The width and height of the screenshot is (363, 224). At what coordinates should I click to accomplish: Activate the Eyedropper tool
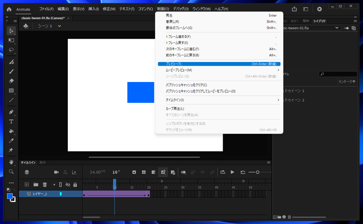(x=11, y=141)
